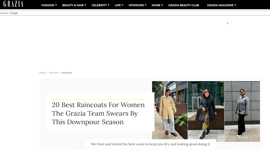
Task: Open the Grazia Magazine link
Action: click(x=220, y=5)
